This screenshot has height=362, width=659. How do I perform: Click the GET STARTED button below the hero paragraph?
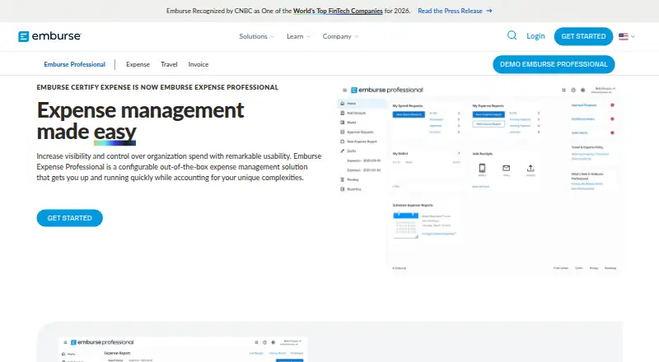point(70,218)
